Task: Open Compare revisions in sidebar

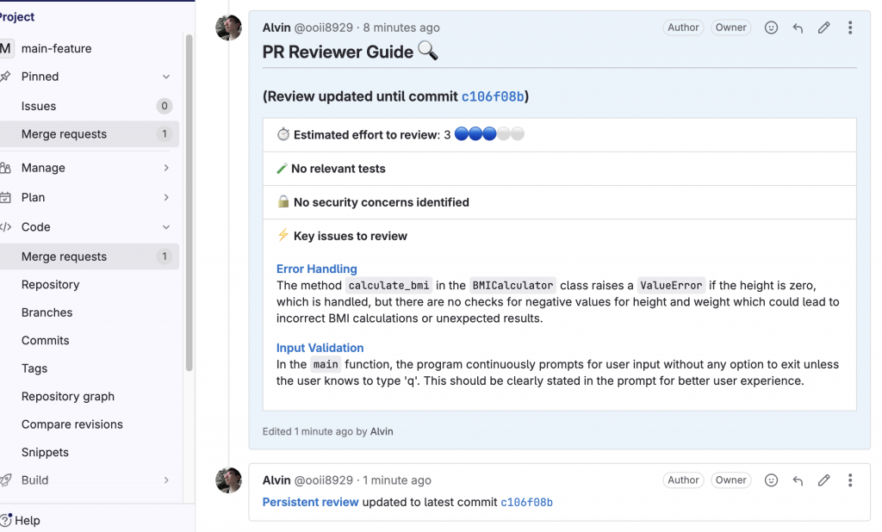Action: tap(90, 424)
